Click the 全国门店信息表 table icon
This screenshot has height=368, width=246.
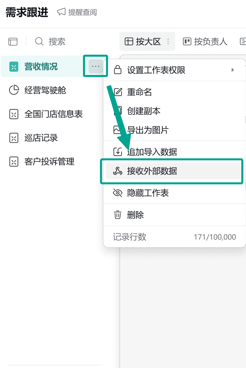pyautogui.click(x=14, y=114)
